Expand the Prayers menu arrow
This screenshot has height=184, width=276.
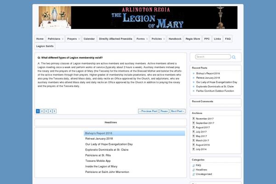pos(79,39)
